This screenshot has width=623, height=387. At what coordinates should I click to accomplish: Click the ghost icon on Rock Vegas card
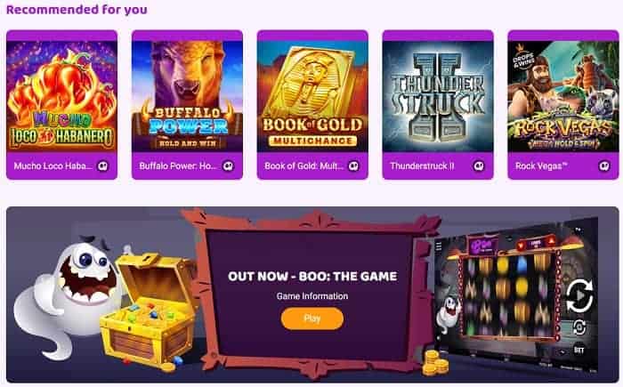point(604,166)
